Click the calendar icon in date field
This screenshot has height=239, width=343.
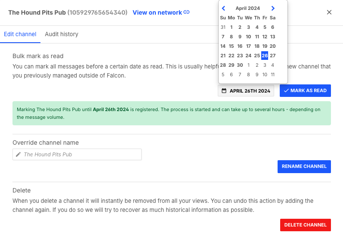click(x=224, y=90)
